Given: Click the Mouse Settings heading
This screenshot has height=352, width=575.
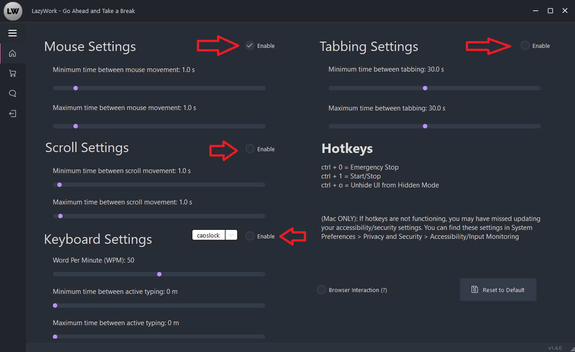Looking at the screenshot, I should coord(90,47).
